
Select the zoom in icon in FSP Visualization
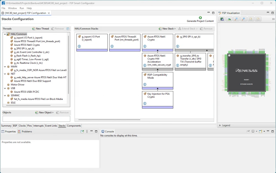[x=243, y=19]
